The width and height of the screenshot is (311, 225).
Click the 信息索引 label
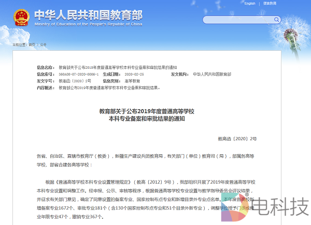click(46, 74)
